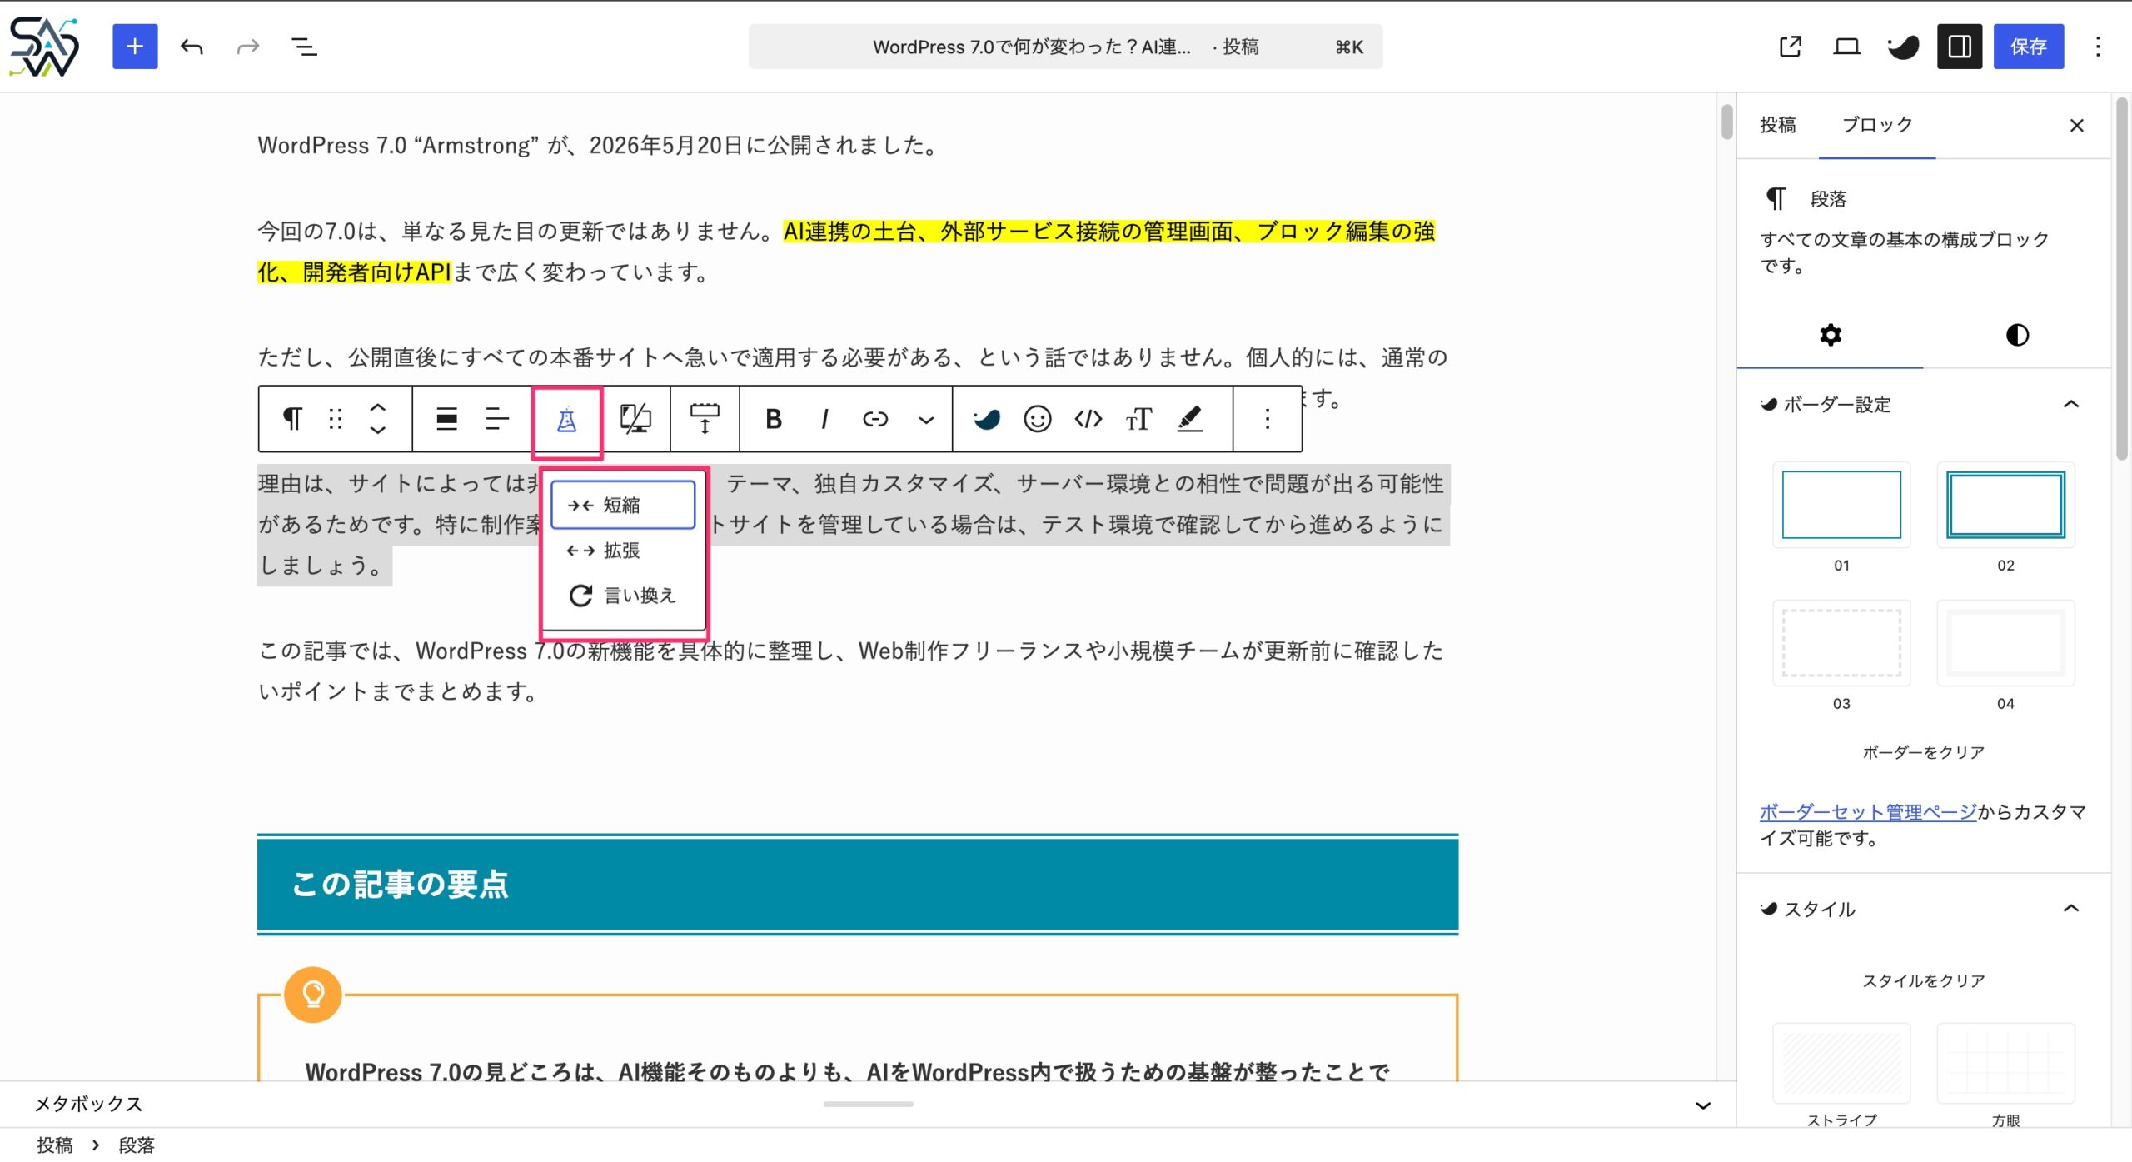The height and width of the screenshot is (1162, 2132).
Task: Choose 拡張 from the AI menu
Action: click(x=623, y=551)
